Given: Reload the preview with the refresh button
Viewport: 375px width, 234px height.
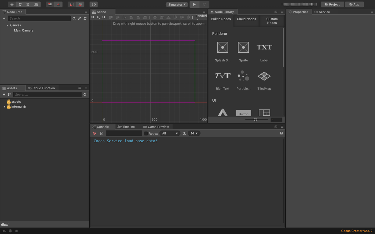Looking at the screenshot, I should (204, 4).
